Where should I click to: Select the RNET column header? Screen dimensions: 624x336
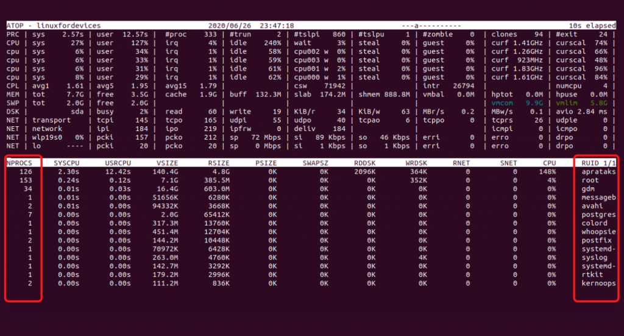[x=461, y=163]
